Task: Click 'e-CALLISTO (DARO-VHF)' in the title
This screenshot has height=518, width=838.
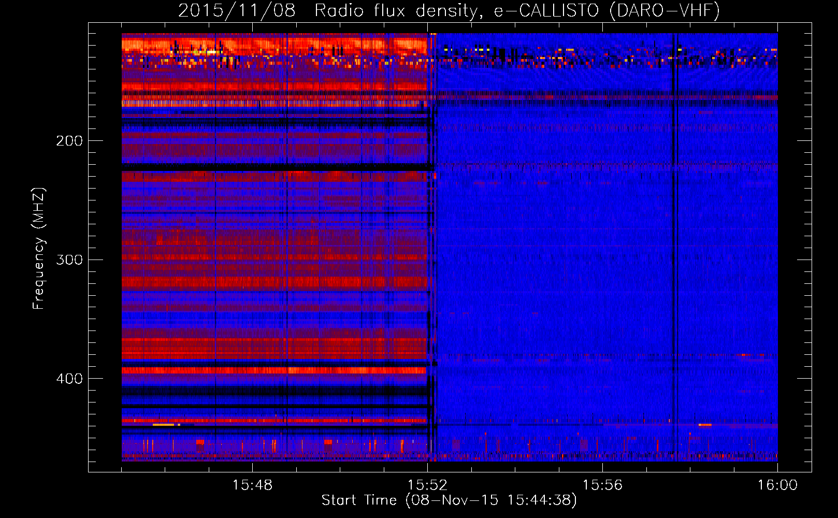Action: (606, 11)
